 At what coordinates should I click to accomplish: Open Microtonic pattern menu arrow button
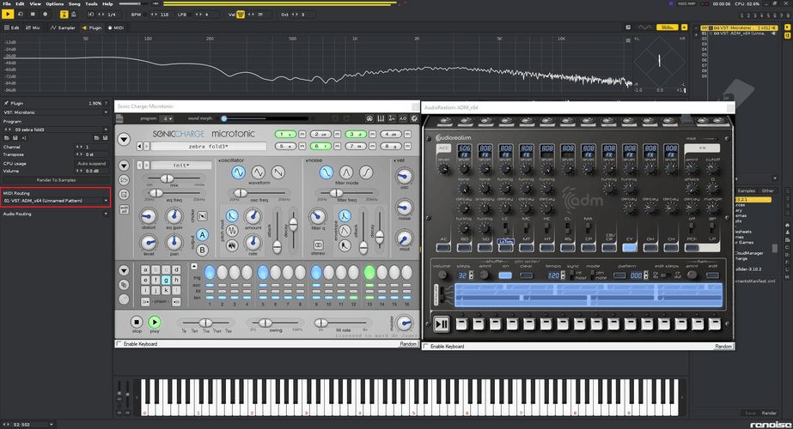click(124, 271)
